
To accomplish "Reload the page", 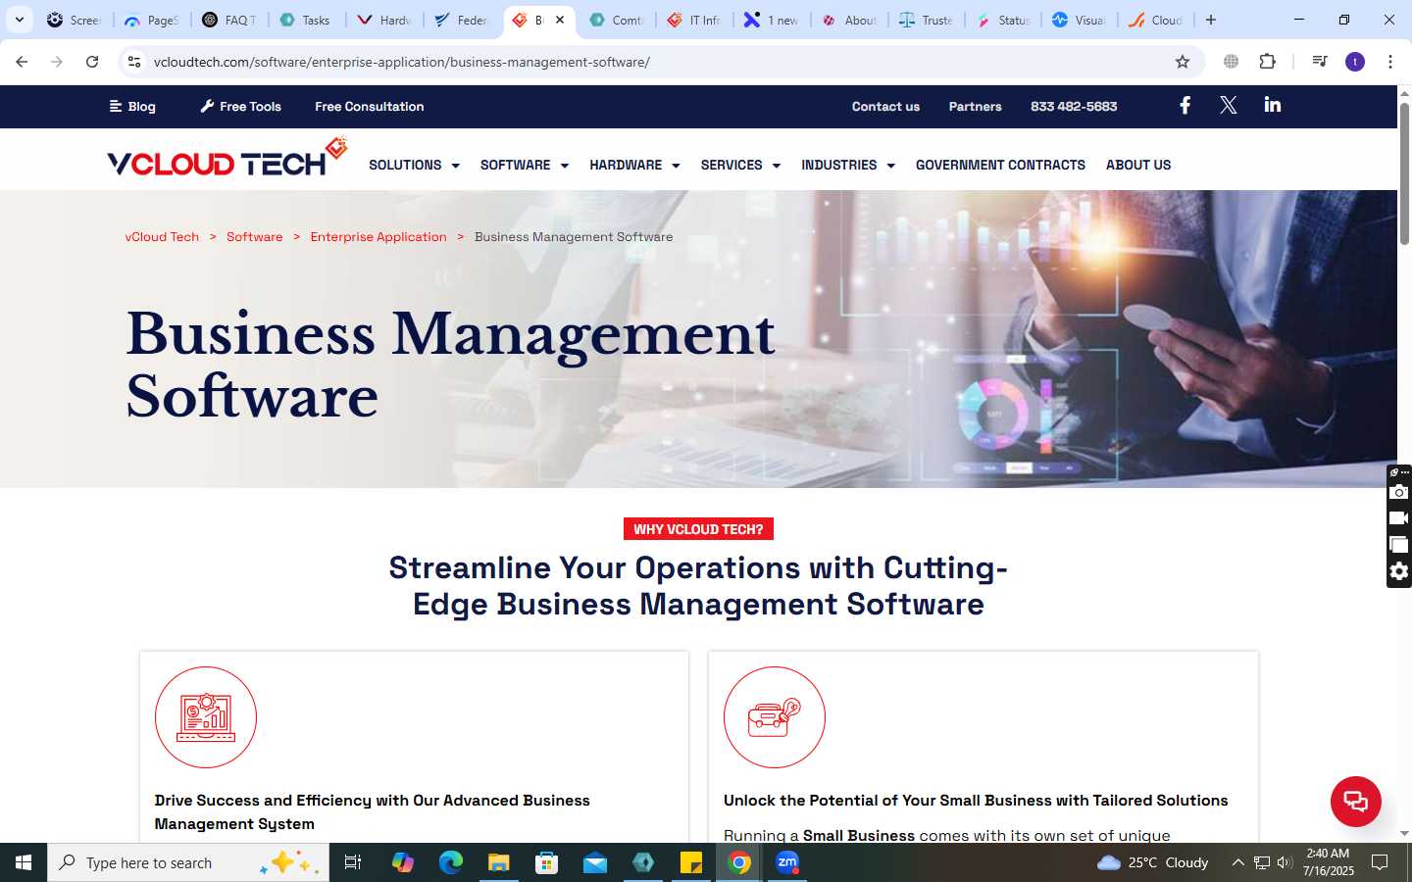I will (x=92, y=62).
